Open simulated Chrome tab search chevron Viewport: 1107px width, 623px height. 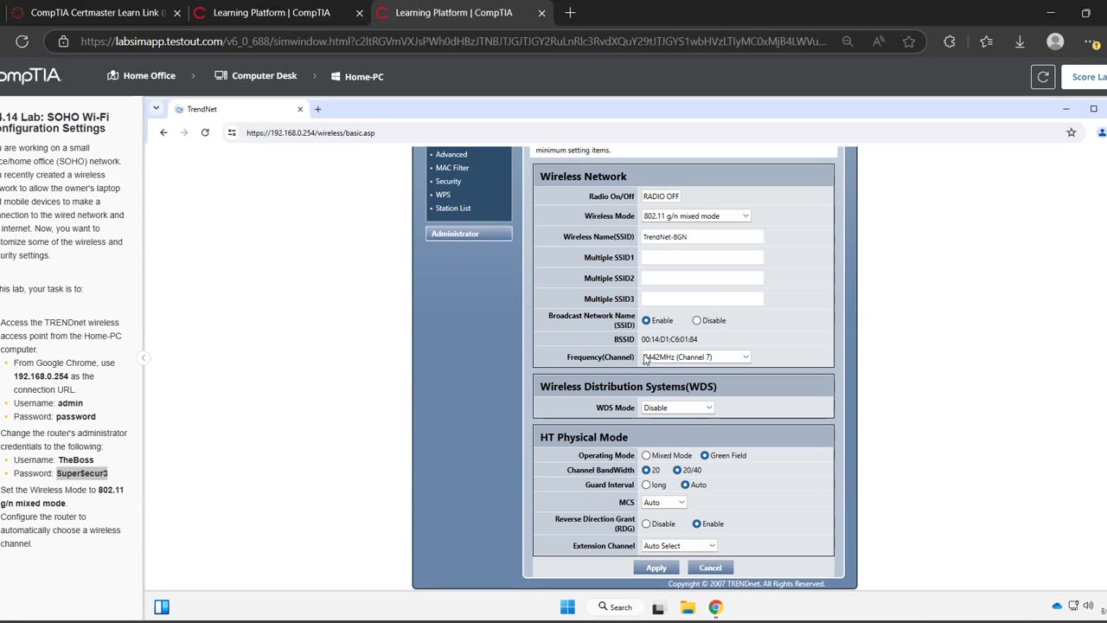[156, 108]
